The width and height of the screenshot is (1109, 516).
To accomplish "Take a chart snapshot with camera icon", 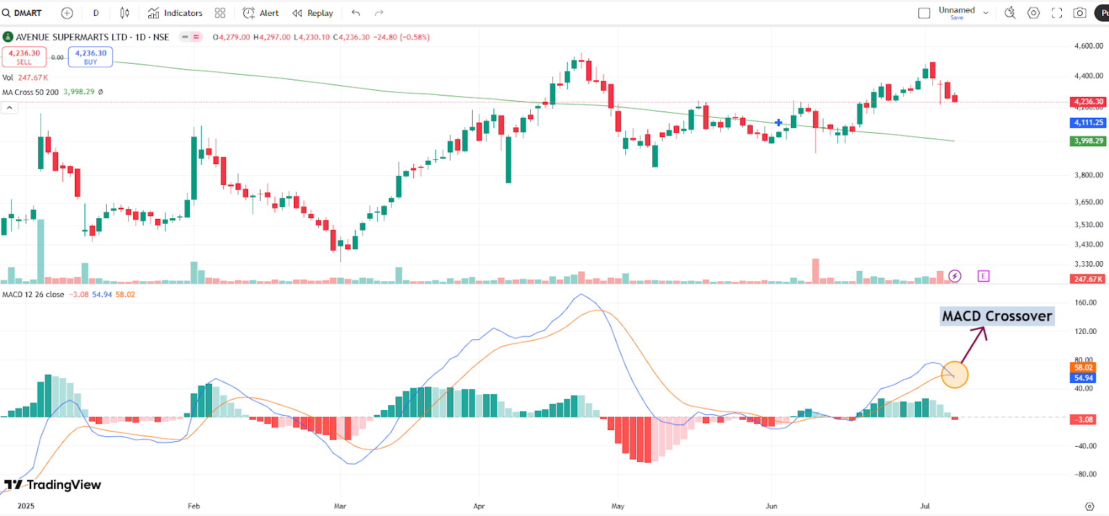I will [1080, 13].
